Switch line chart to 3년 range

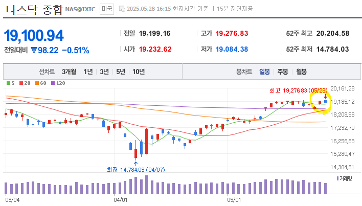tap(104, 72)
